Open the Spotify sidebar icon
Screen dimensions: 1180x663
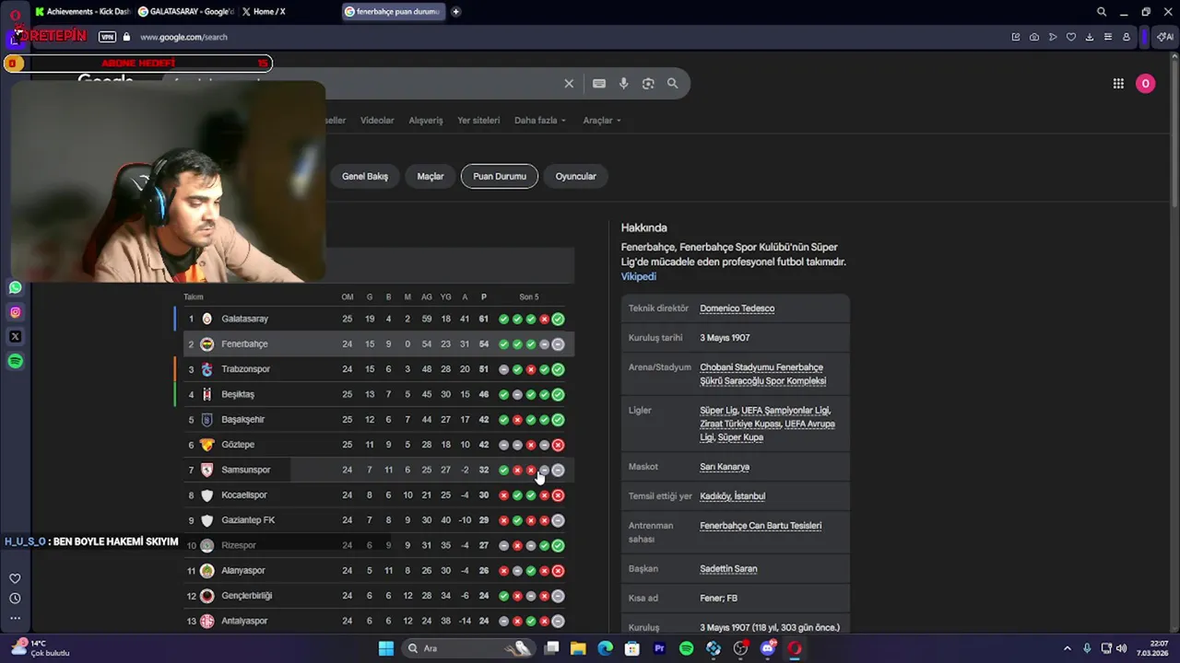click(x=15, y=361)
